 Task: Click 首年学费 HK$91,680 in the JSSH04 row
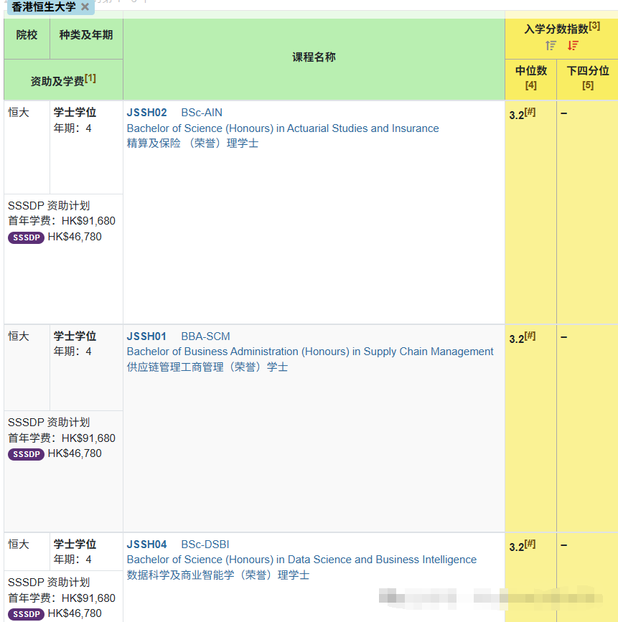(62, 598)
